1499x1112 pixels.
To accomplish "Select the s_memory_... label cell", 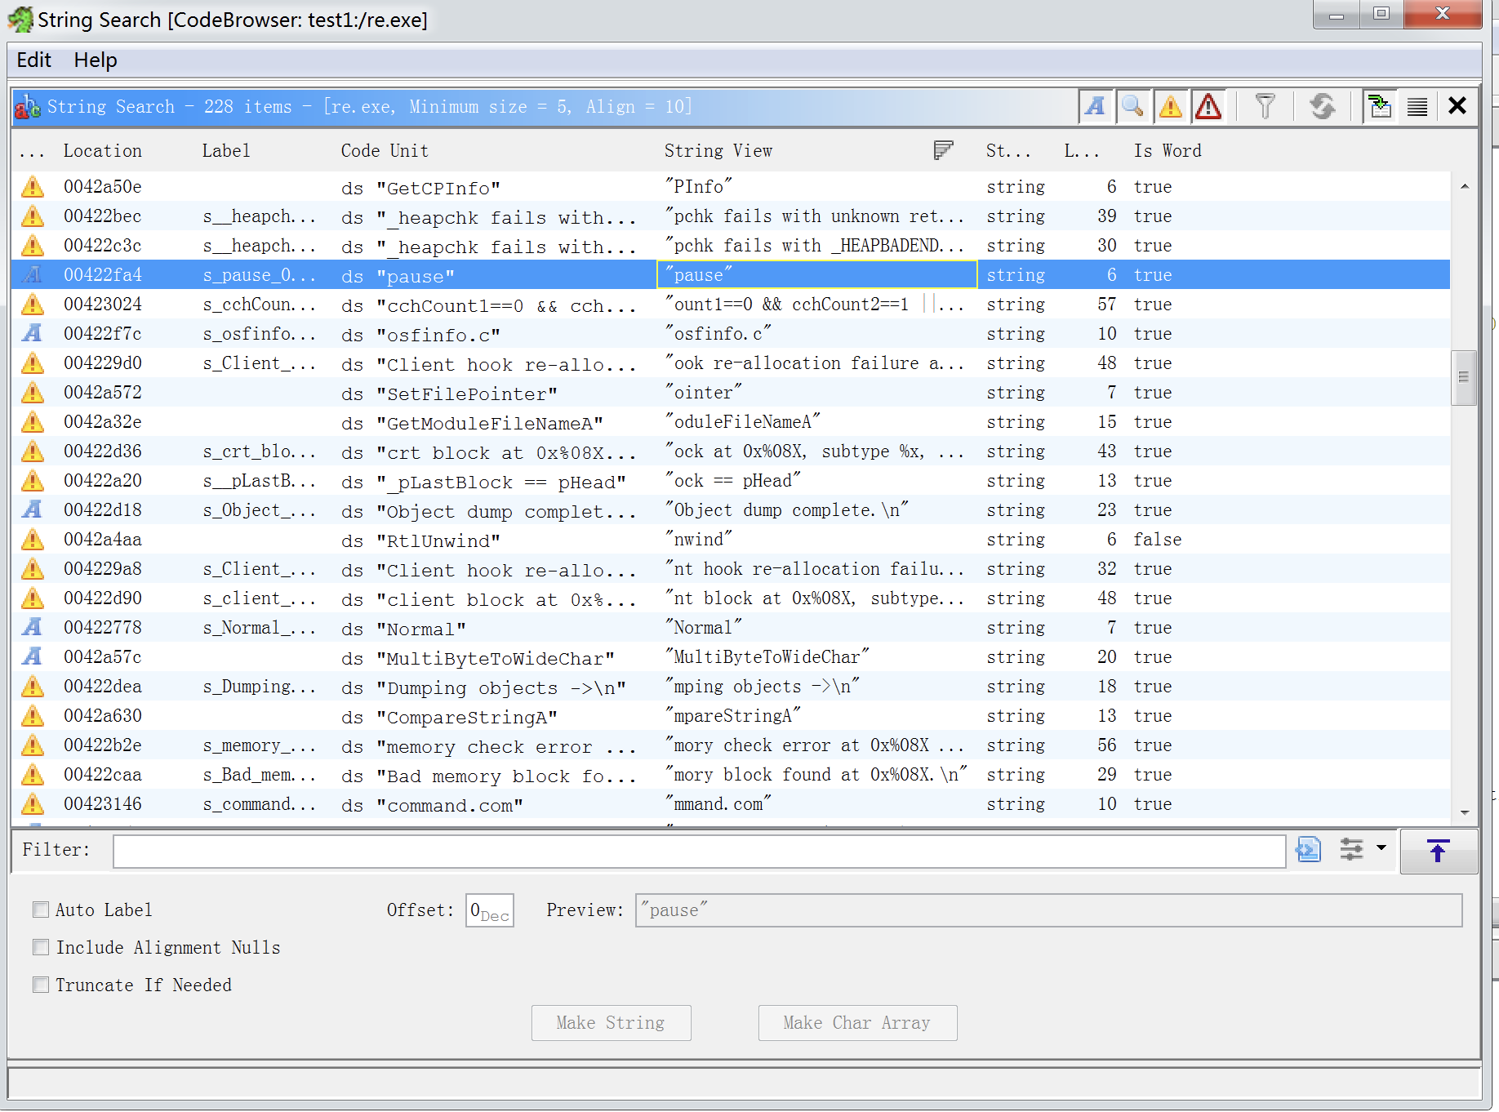I will coord(259,745).
